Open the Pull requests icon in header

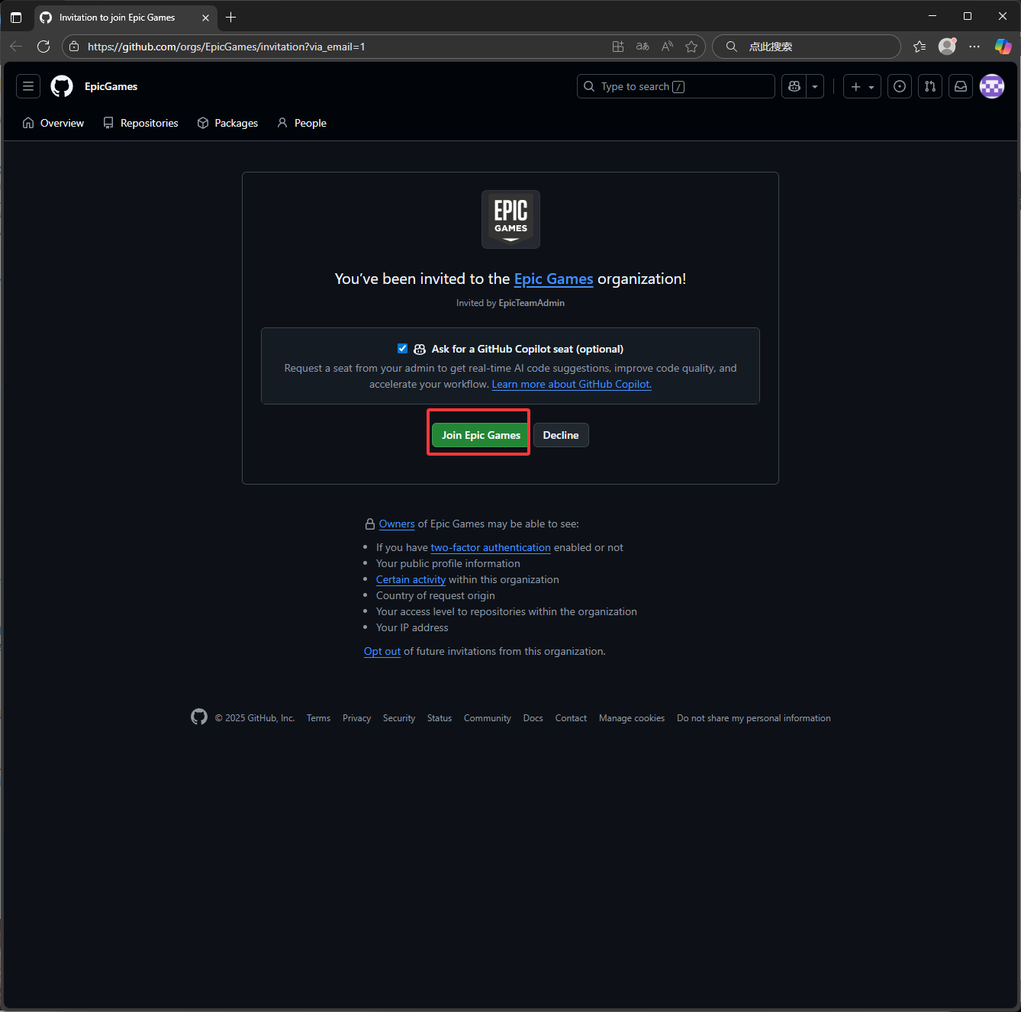click(930, 86)
